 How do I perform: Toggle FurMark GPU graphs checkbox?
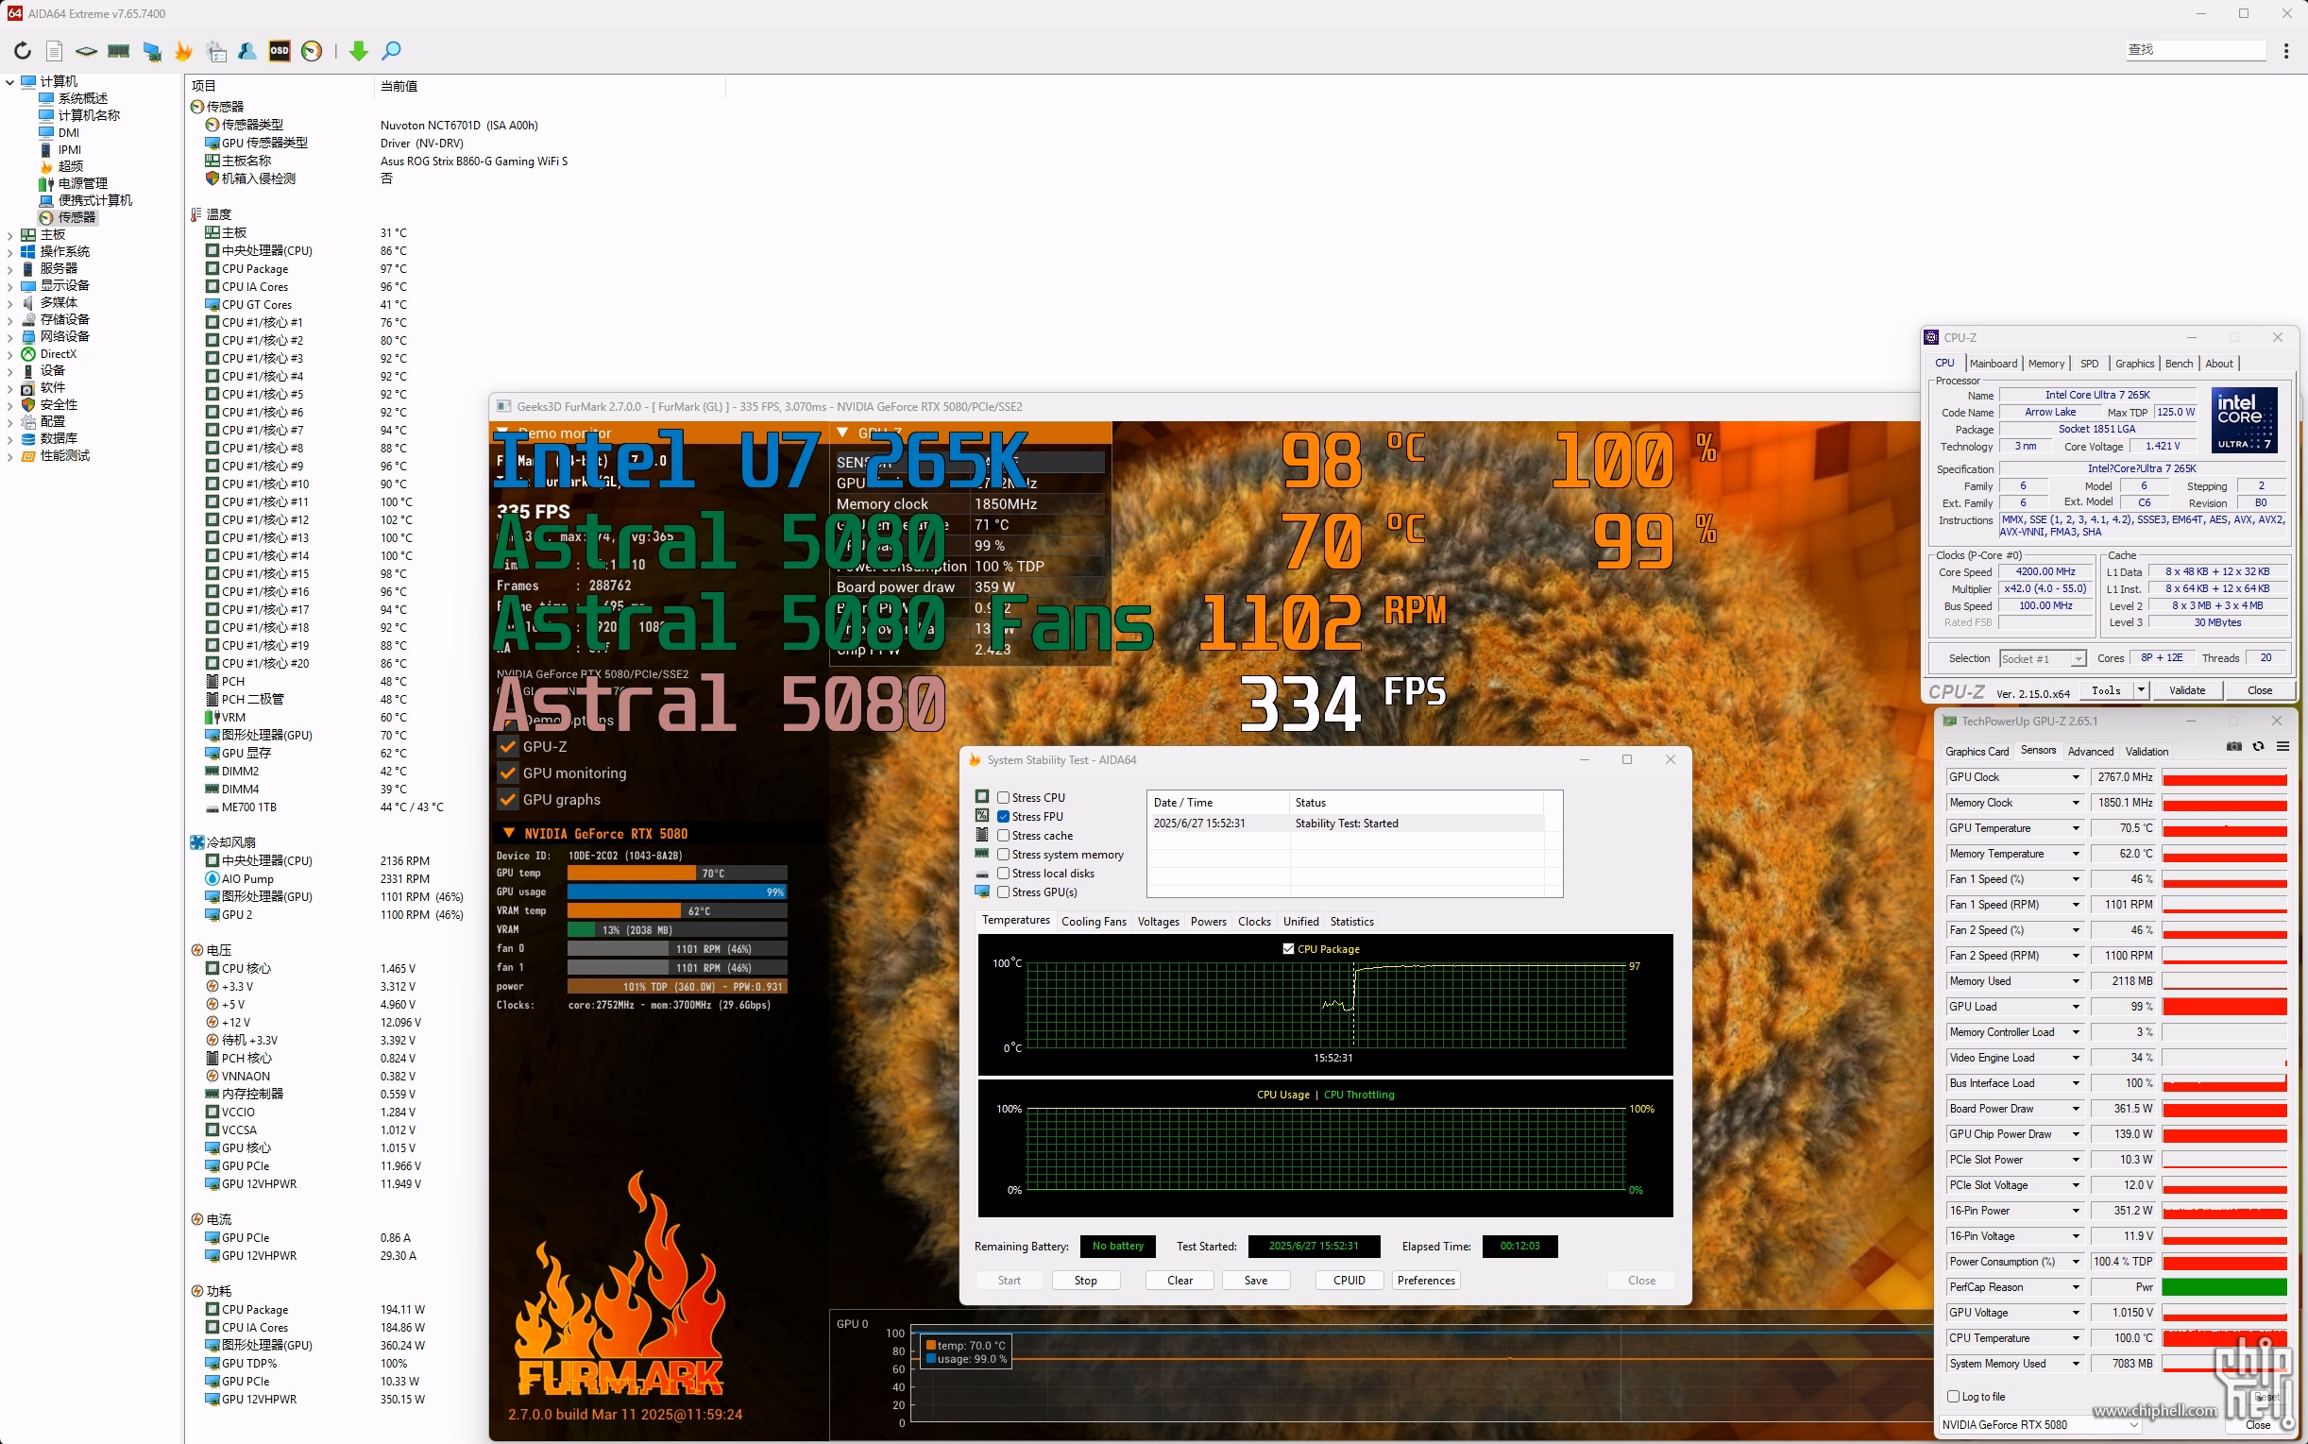508,799
